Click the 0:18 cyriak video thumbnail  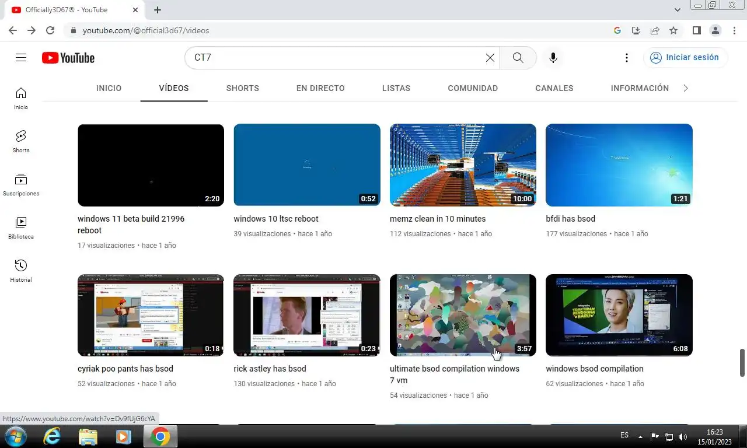[x=151, y=315]
